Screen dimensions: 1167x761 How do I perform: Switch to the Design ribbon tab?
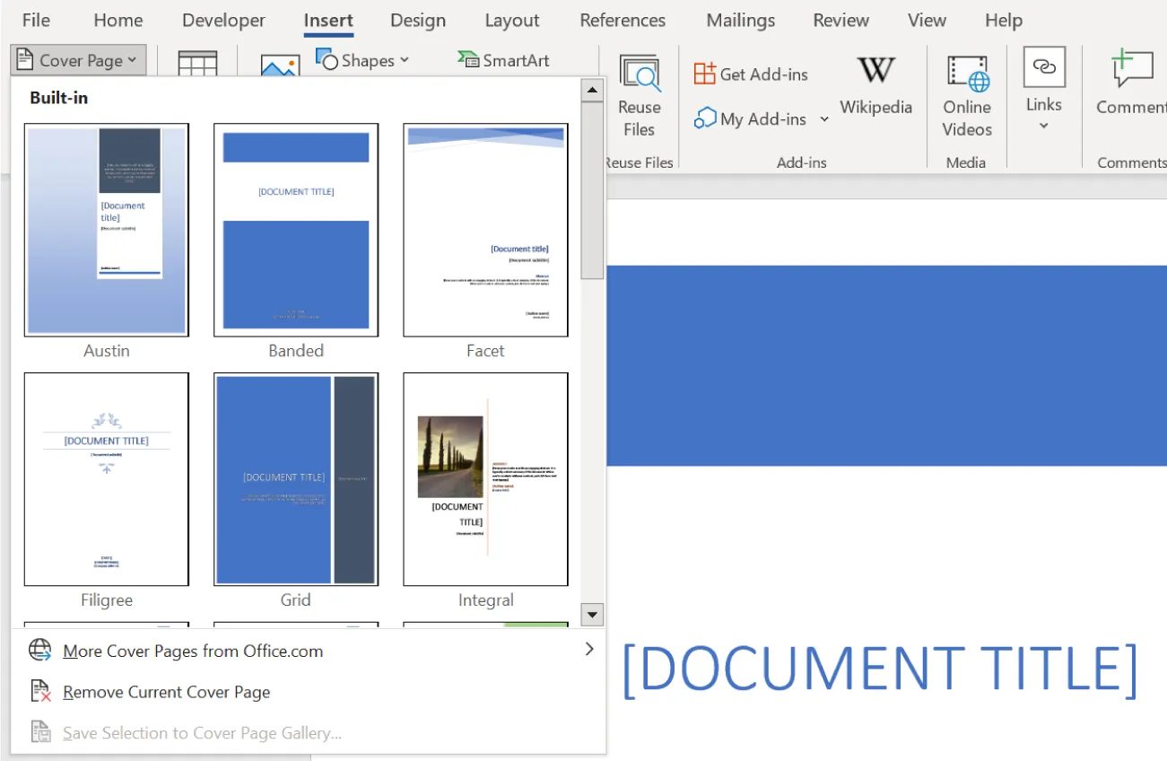(418, 20)
